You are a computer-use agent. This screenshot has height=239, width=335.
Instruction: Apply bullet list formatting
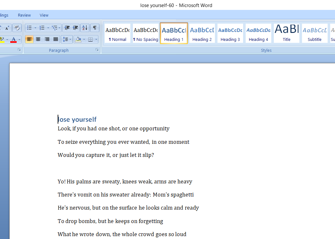point(29,28)
